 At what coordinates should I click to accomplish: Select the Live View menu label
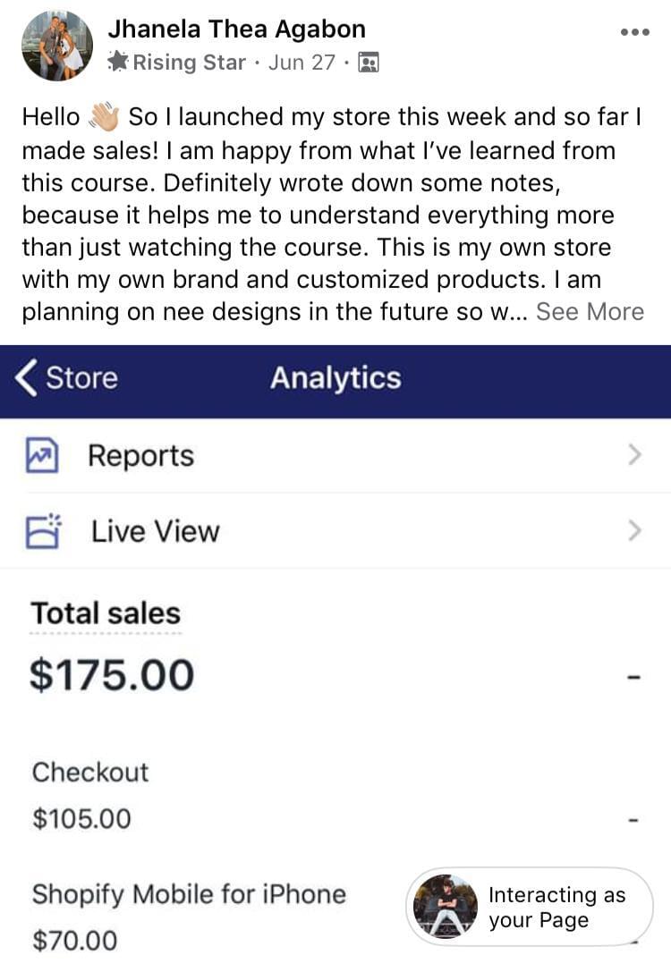(155, 531)
